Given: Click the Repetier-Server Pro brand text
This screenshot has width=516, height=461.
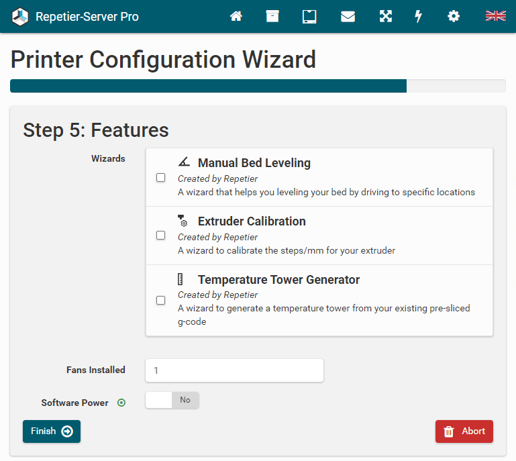Looking at the screenshot, I should (x=87, y=17).
